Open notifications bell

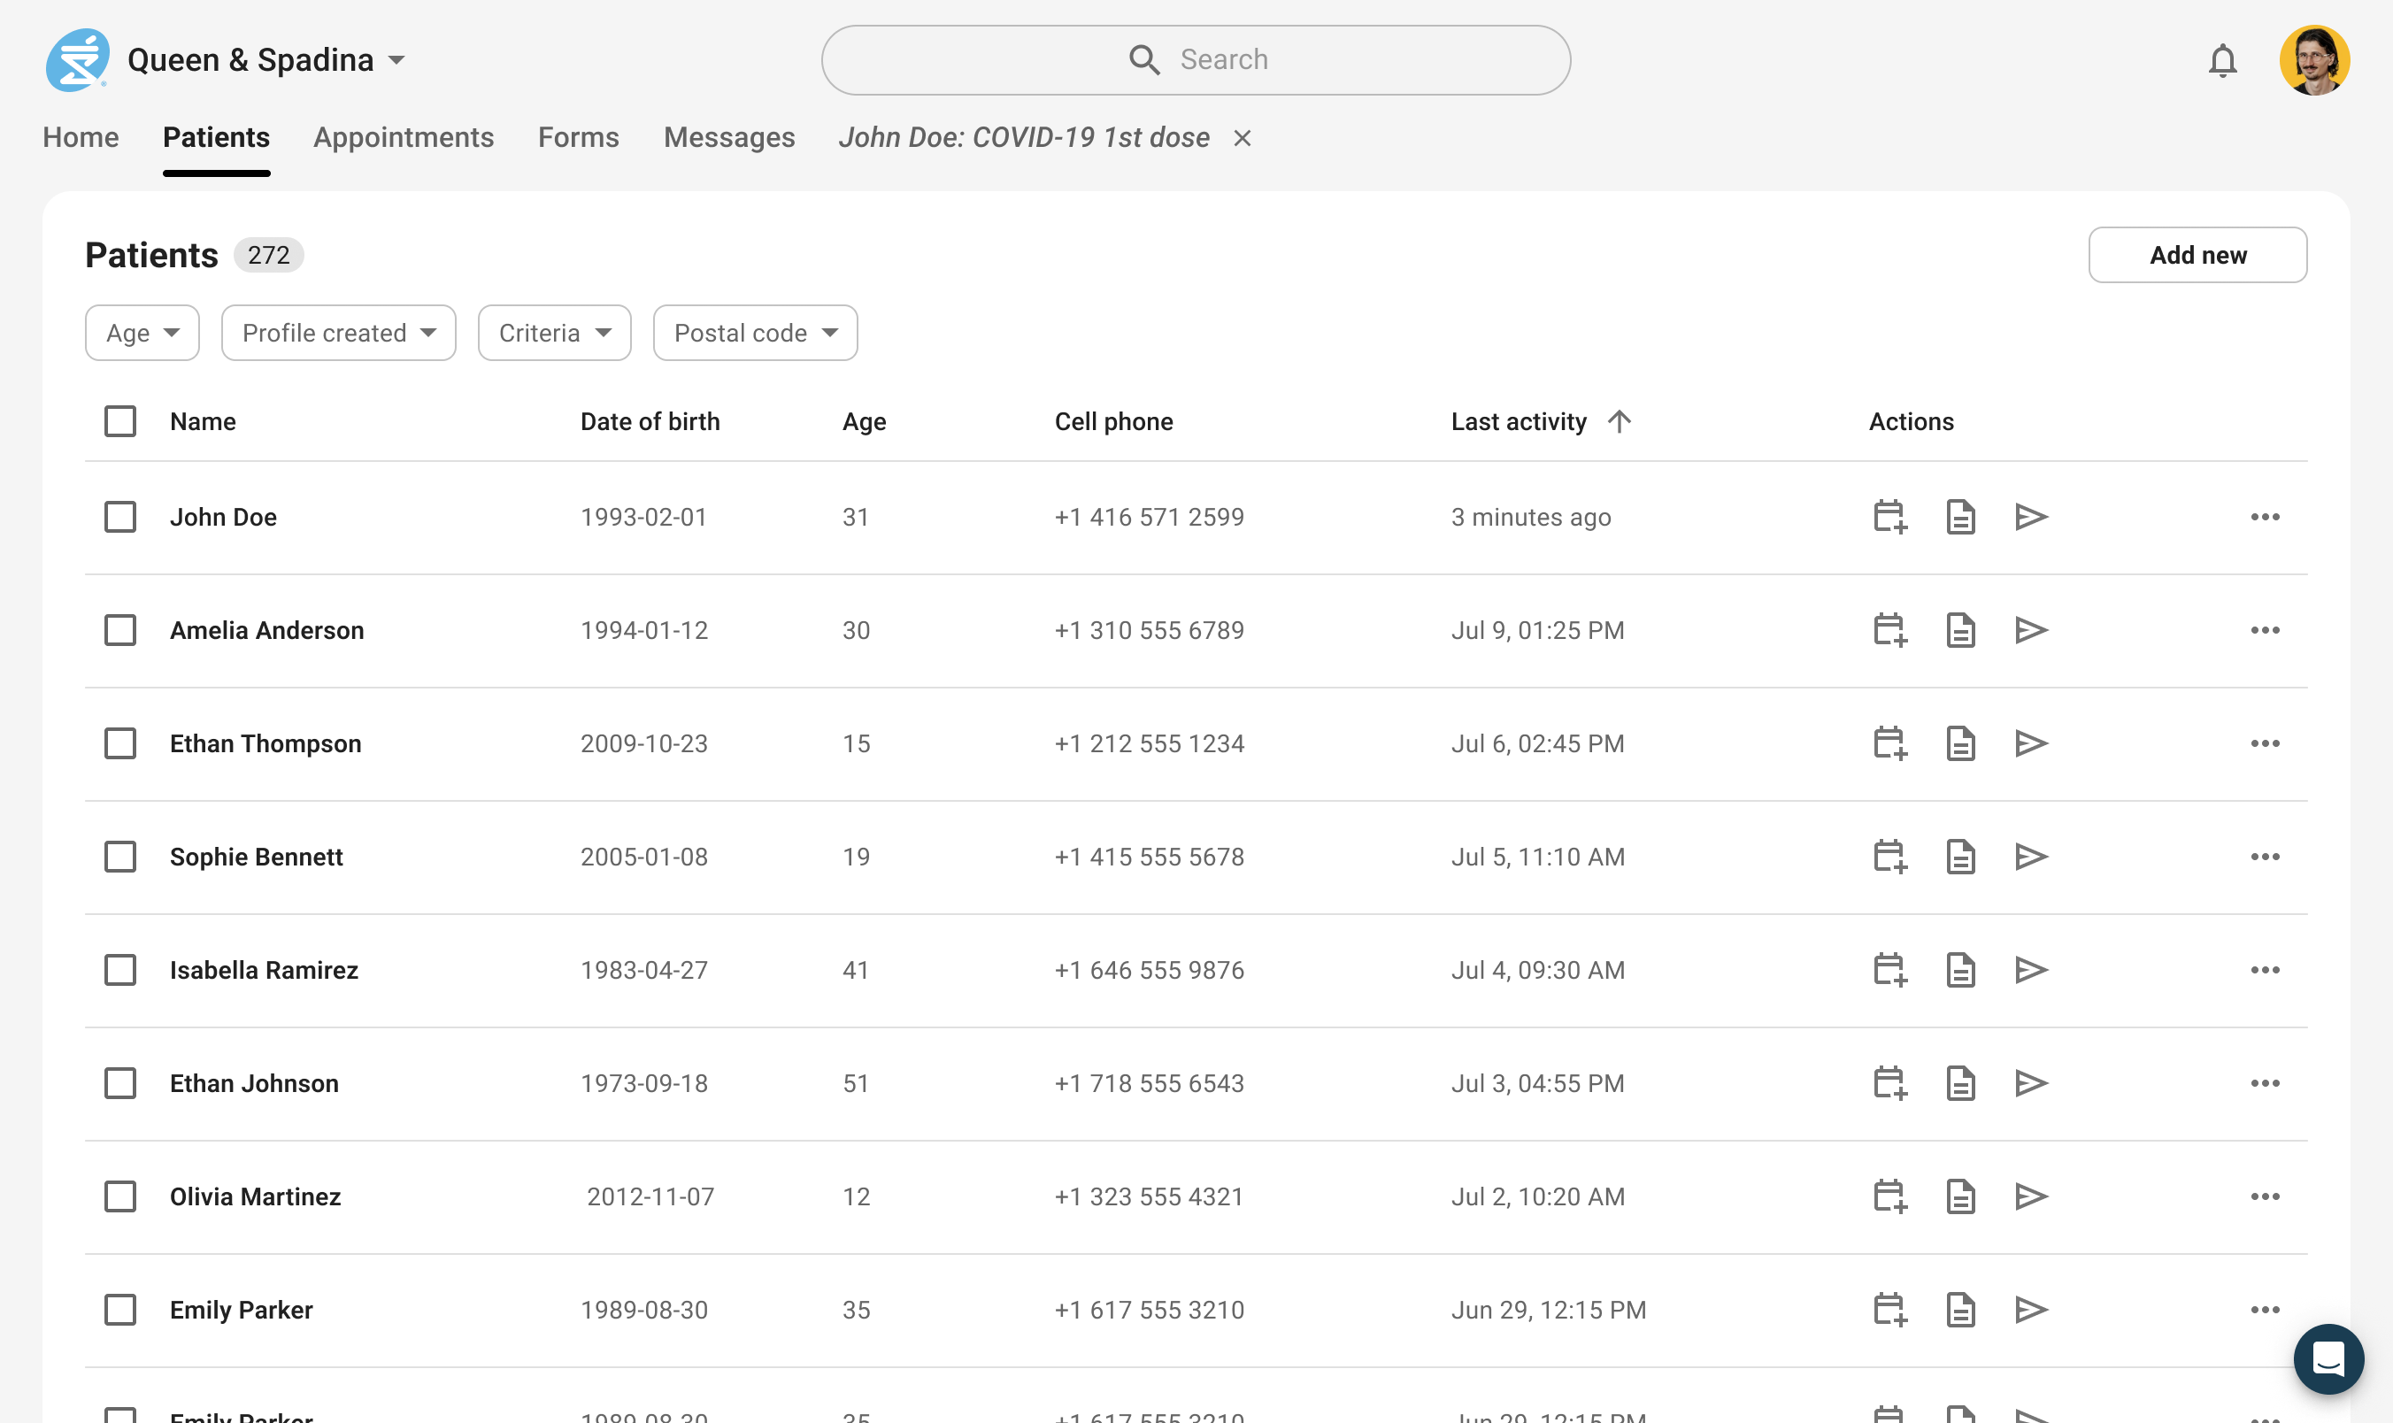pyautogui.click(x=2222, y=60)
